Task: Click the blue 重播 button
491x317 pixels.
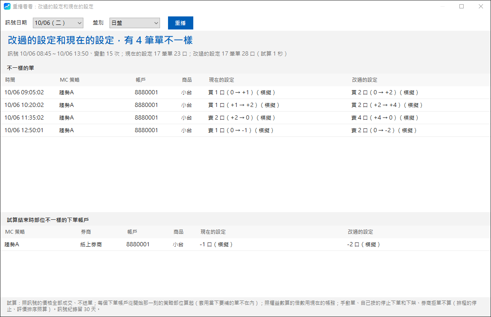Action: click(180, 23)
